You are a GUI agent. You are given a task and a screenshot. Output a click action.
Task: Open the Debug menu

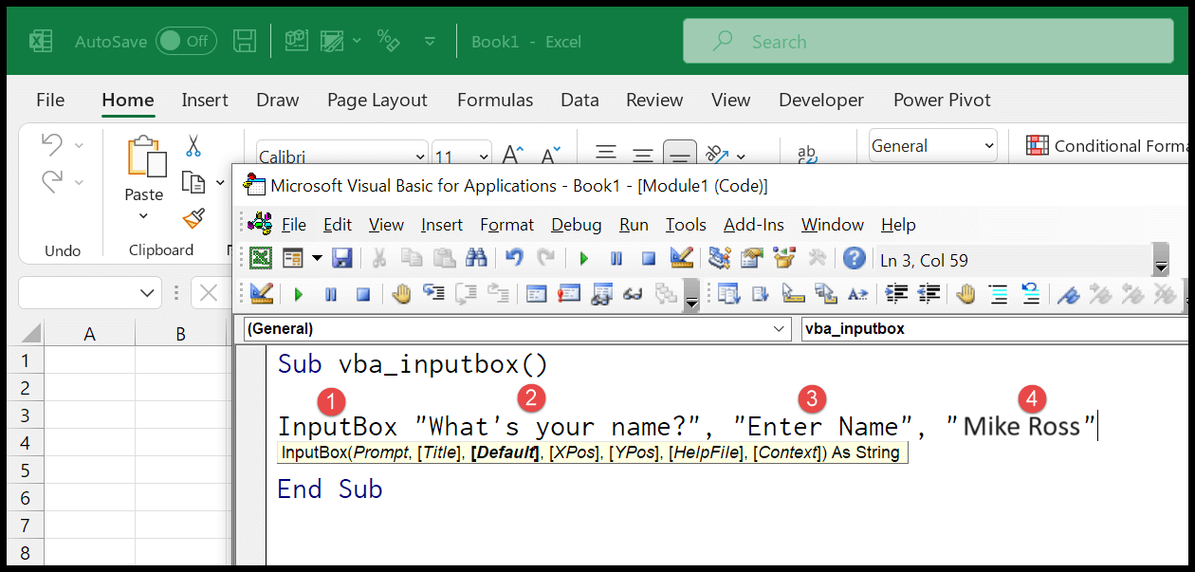click(575, 225)
